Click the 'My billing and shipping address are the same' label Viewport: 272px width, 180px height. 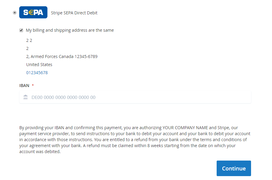coord(70,30)
